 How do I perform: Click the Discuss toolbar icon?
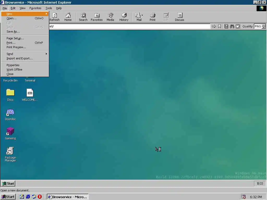[x=179, y=17]
